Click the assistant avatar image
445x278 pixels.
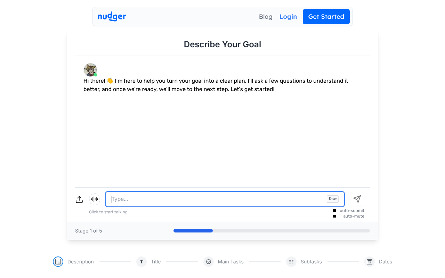pyautogui.click(x=90, y=69)
